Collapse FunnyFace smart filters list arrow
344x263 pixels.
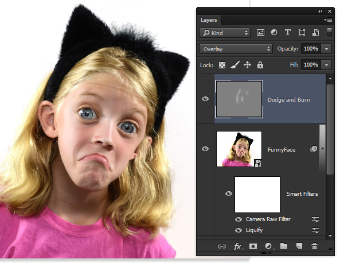[322, 148]
